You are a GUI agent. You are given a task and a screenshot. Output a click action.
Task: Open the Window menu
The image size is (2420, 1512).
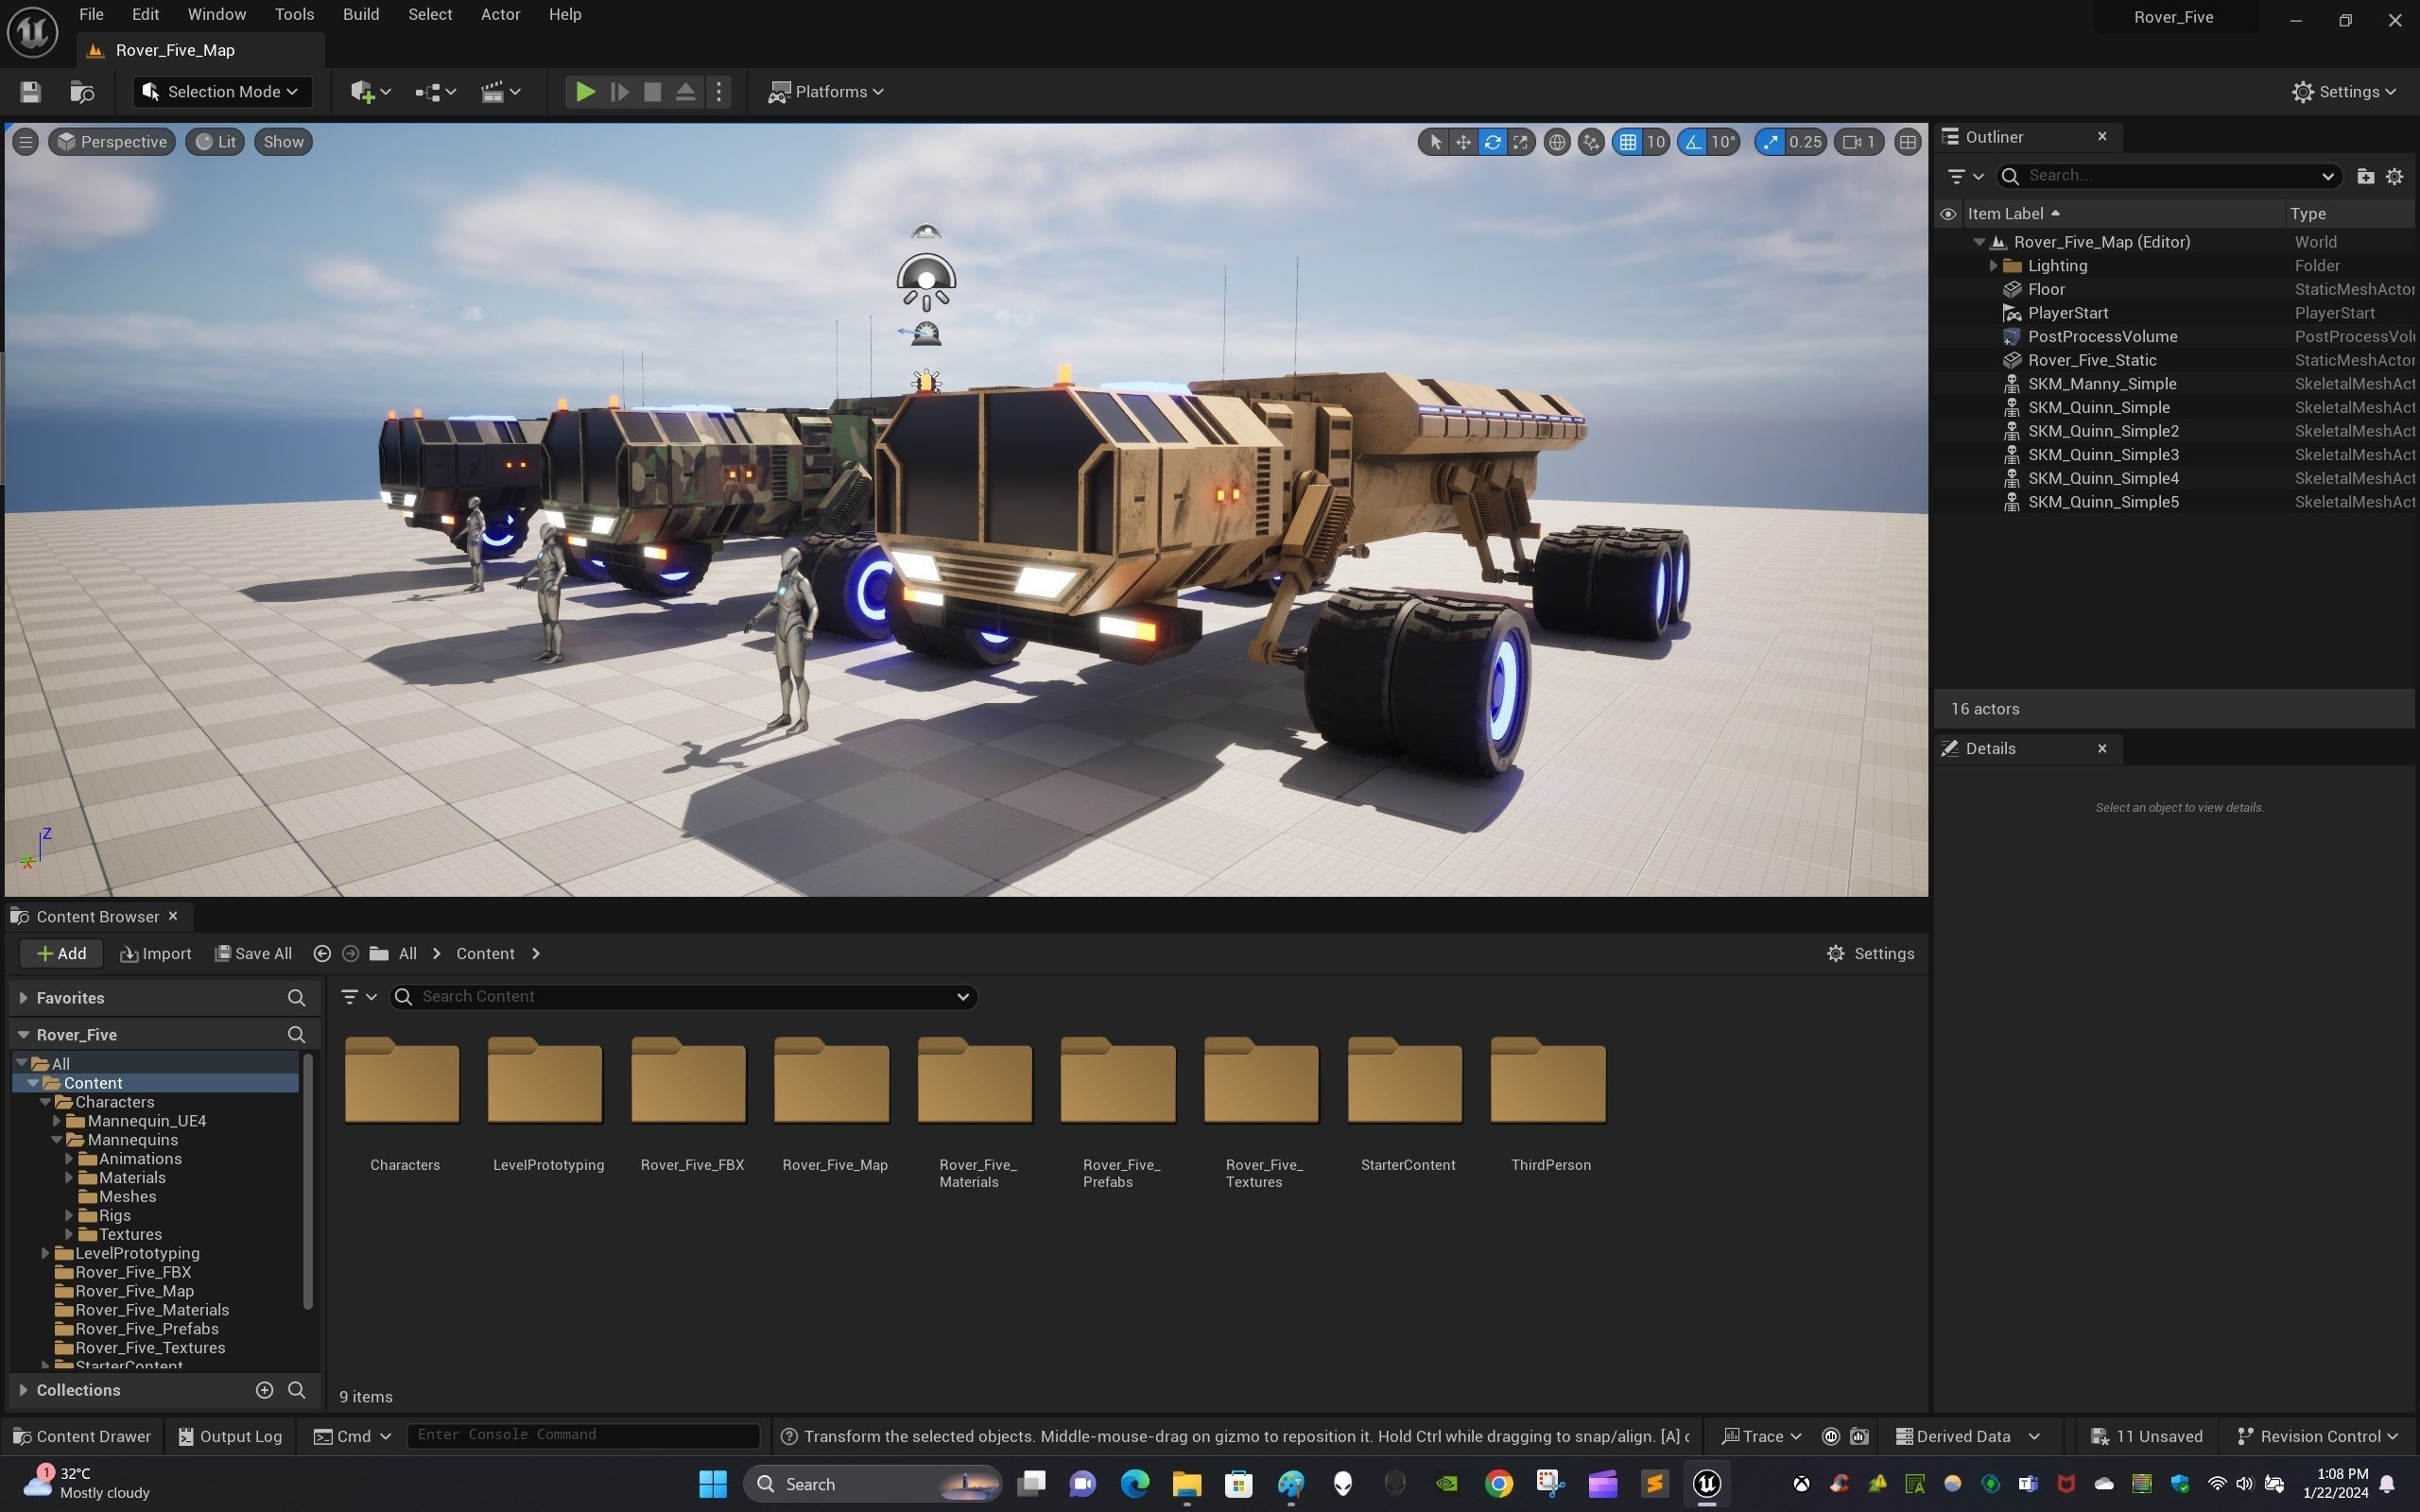click(x=217, y=14)
